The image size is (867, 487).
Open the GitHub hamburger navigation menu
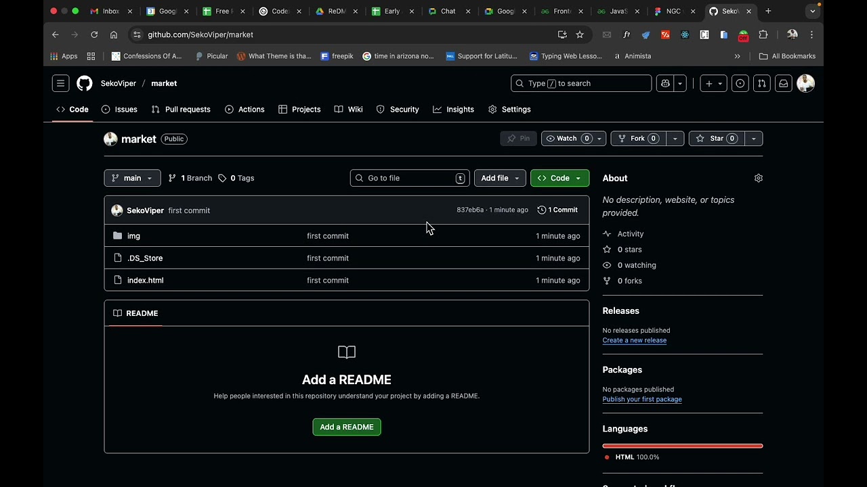60,83
